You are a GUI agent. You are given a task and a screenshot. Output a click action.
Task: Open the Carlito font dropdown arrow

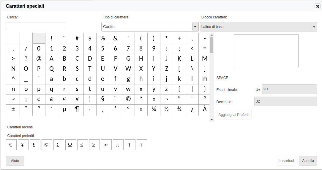coord(195,27)
